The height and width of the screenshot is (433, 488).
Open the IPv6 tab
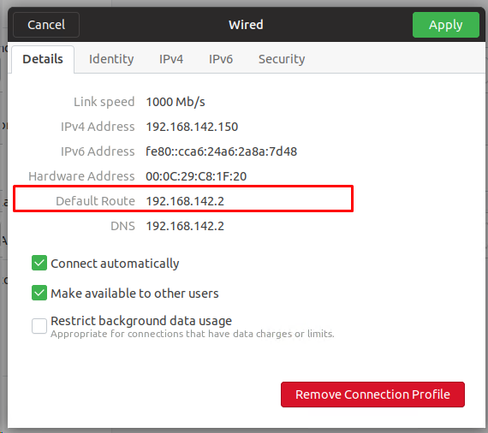point(221,59)
